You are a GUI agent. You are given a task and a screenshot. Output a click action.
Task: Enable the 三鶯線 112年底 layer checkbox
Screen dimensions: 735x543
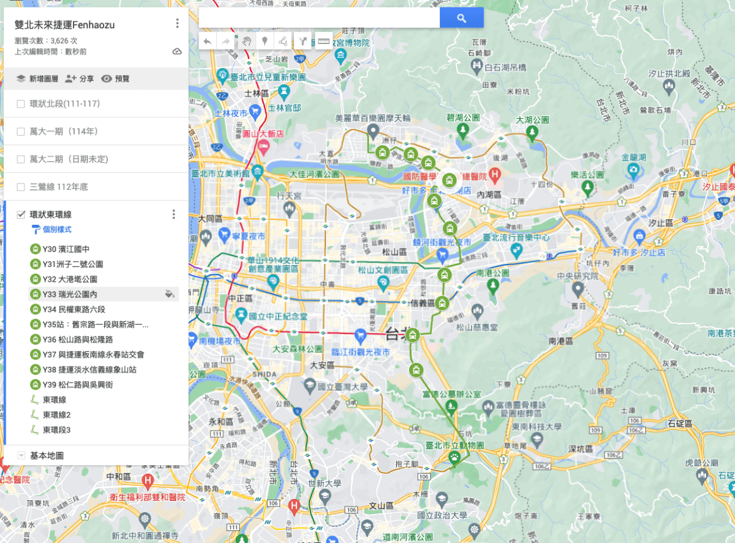(21, 187)
